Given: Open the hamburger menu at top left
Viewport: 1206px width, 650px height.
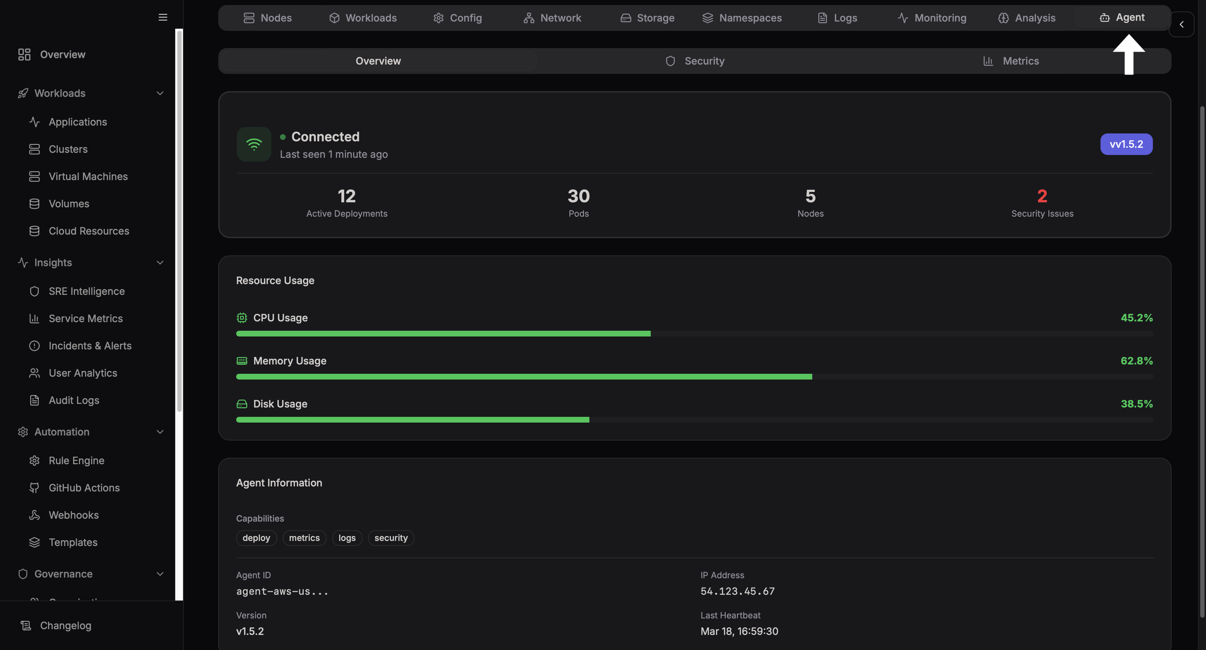Looking at the screenshot, I should coord(163,17).
